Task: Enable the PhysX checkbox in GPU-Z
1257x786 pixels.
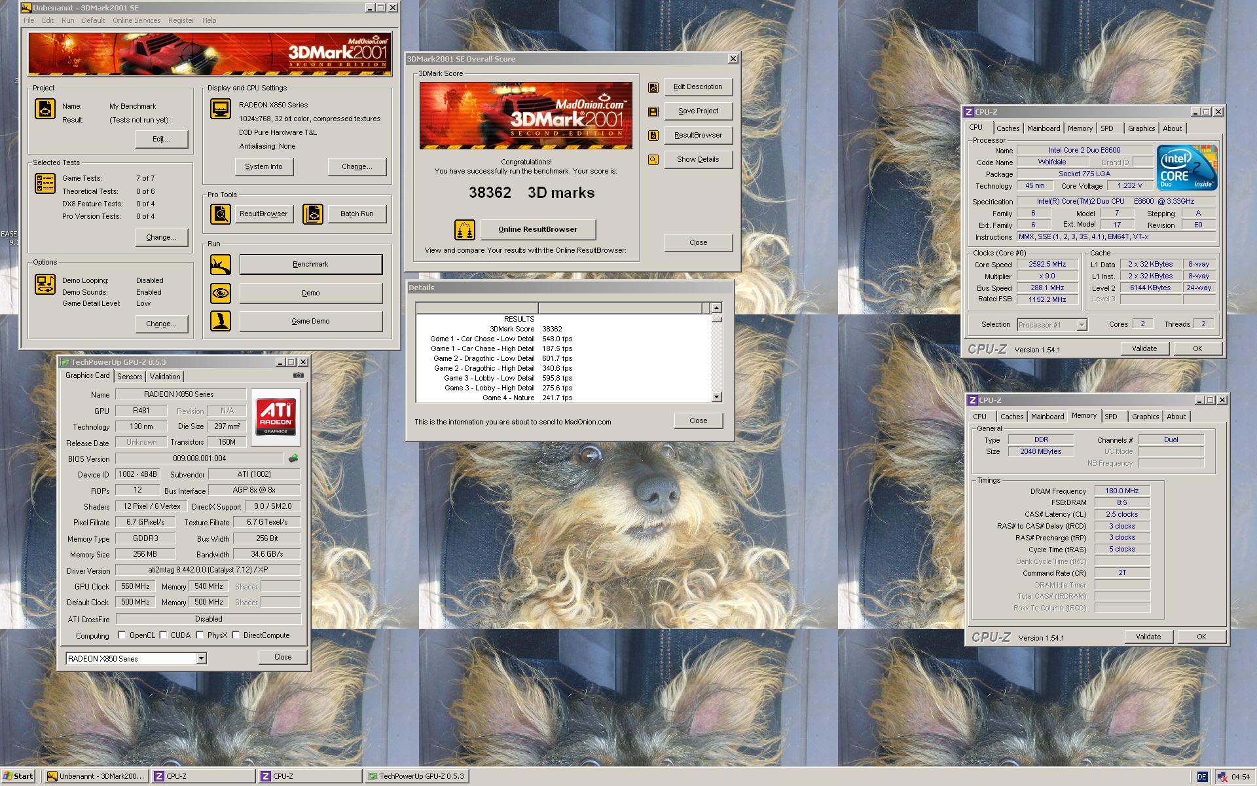Action: click(200, 635)
